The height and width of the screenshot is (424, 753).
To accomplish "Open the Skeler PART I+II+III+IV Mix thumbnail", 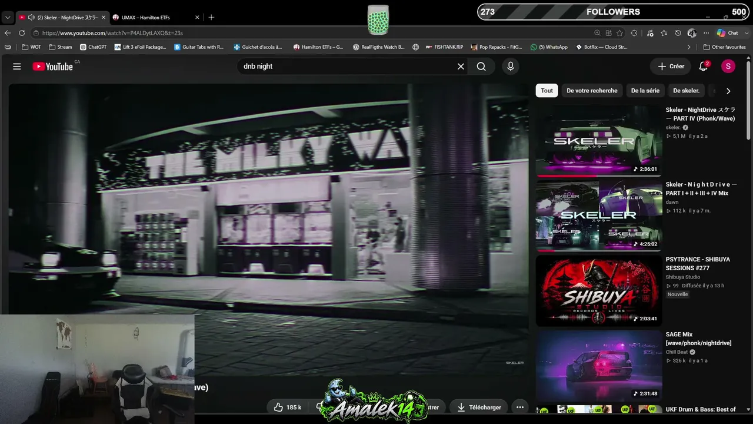I will (599, 216).
